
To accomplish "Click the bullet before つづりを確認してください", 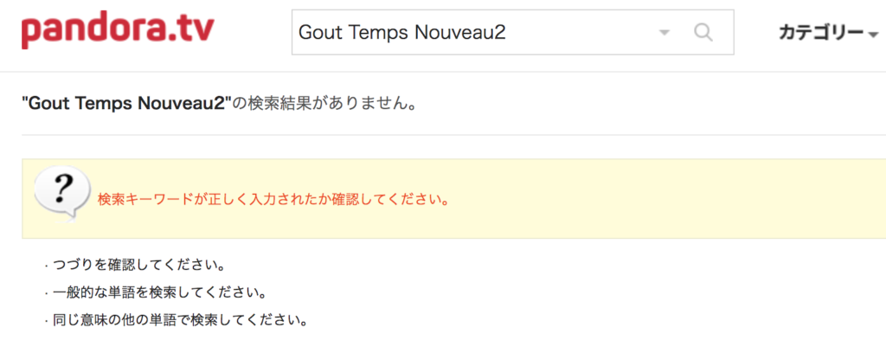I will click(47, 266).
